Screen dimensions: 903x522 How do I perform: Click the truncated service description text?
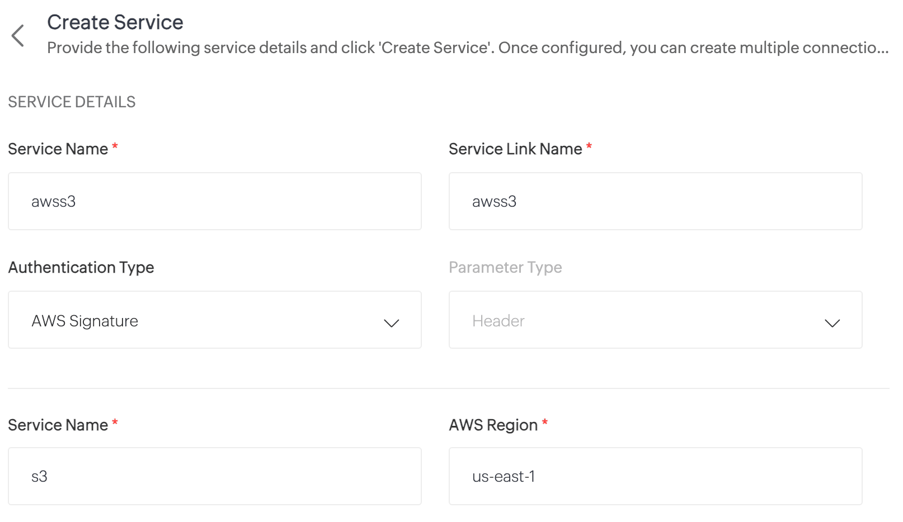[x=467, y=48]
